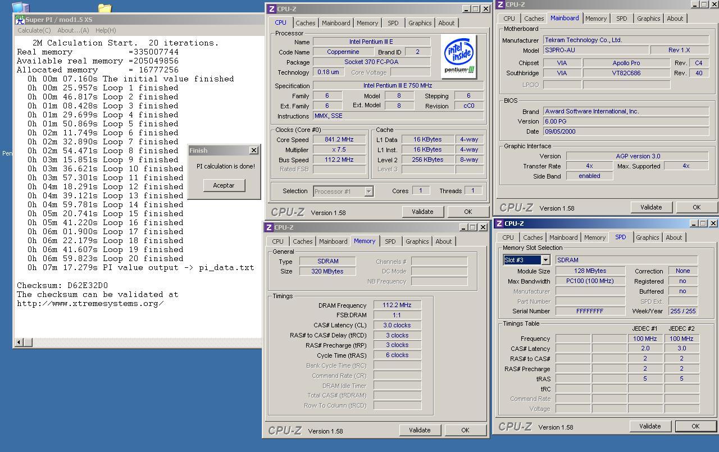Click the left arrow of Super PI horizontal scrollbar

click(19, 342)
